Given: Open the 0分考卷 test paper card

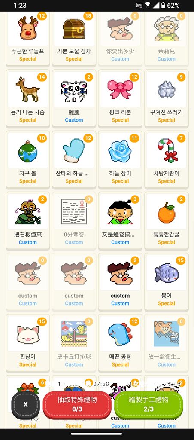Looking at the screenshot, I should tap(74, 221).
